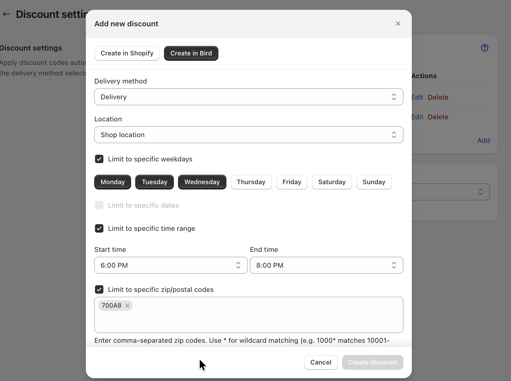The width and height of the screenshot is (511, 381).
Task: Close the Add new discount dialog
Action: 398,24
